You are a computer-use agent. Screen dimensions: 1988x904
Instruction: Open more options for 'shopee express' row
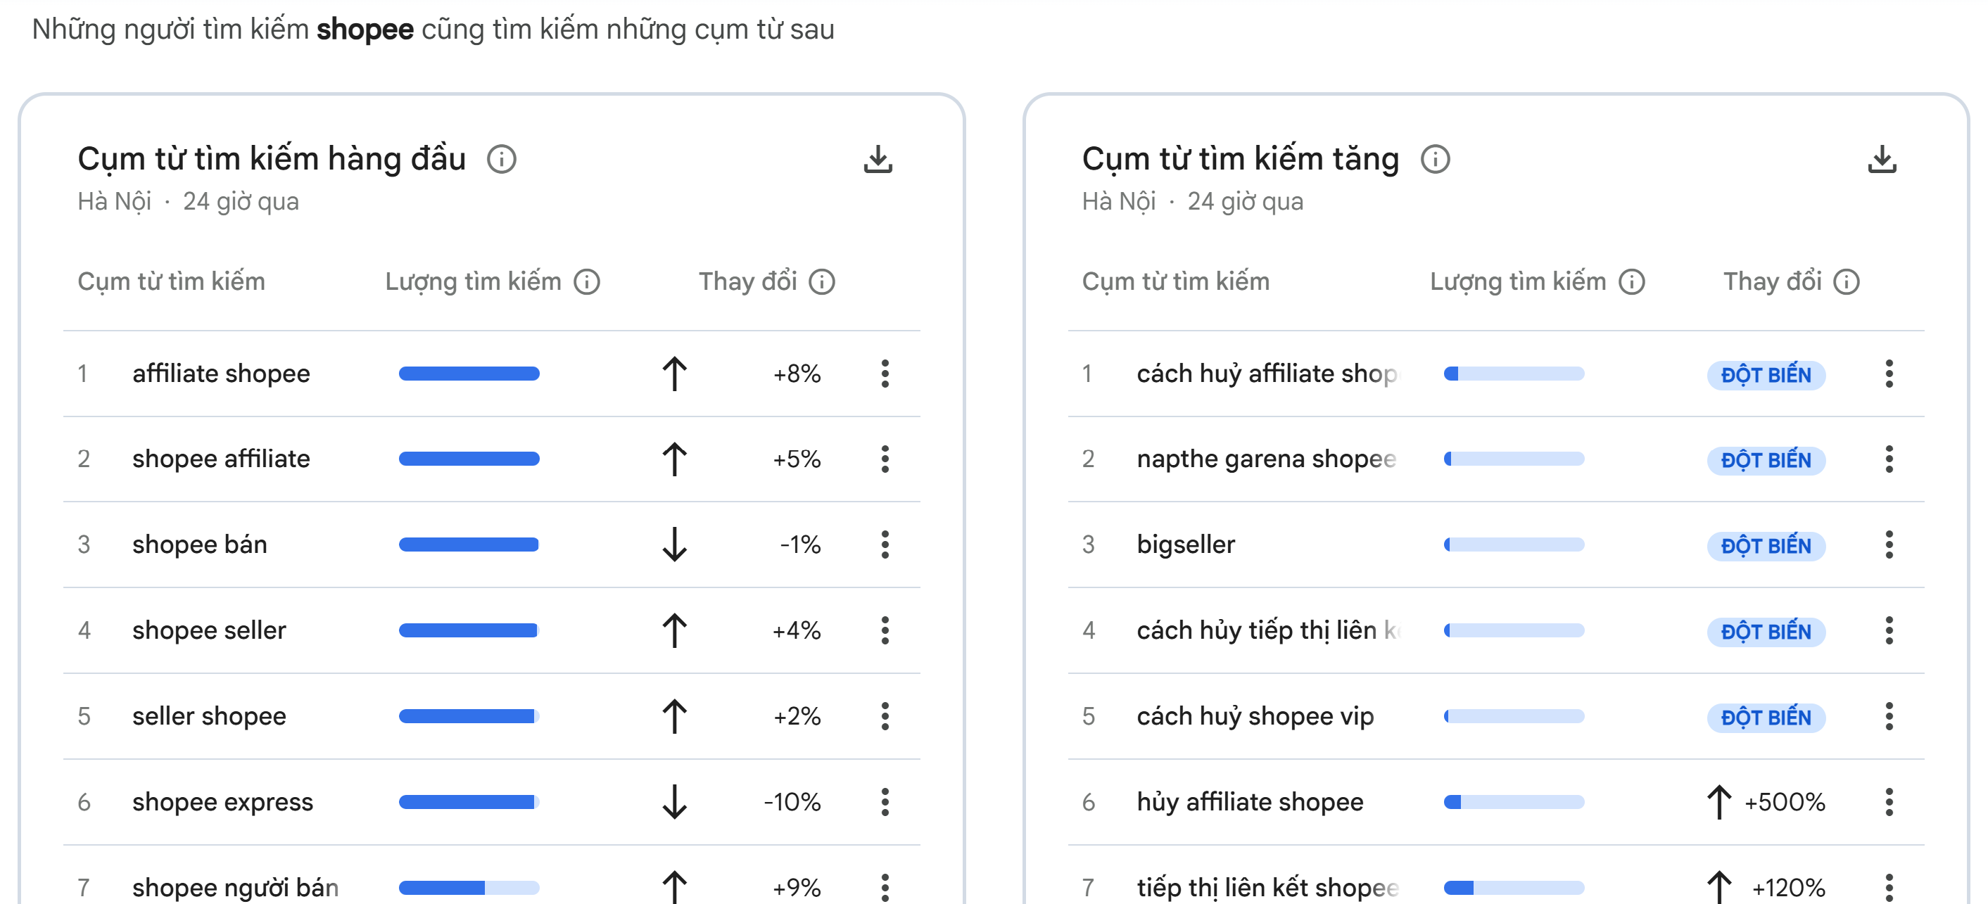click(x=885, y=802)
